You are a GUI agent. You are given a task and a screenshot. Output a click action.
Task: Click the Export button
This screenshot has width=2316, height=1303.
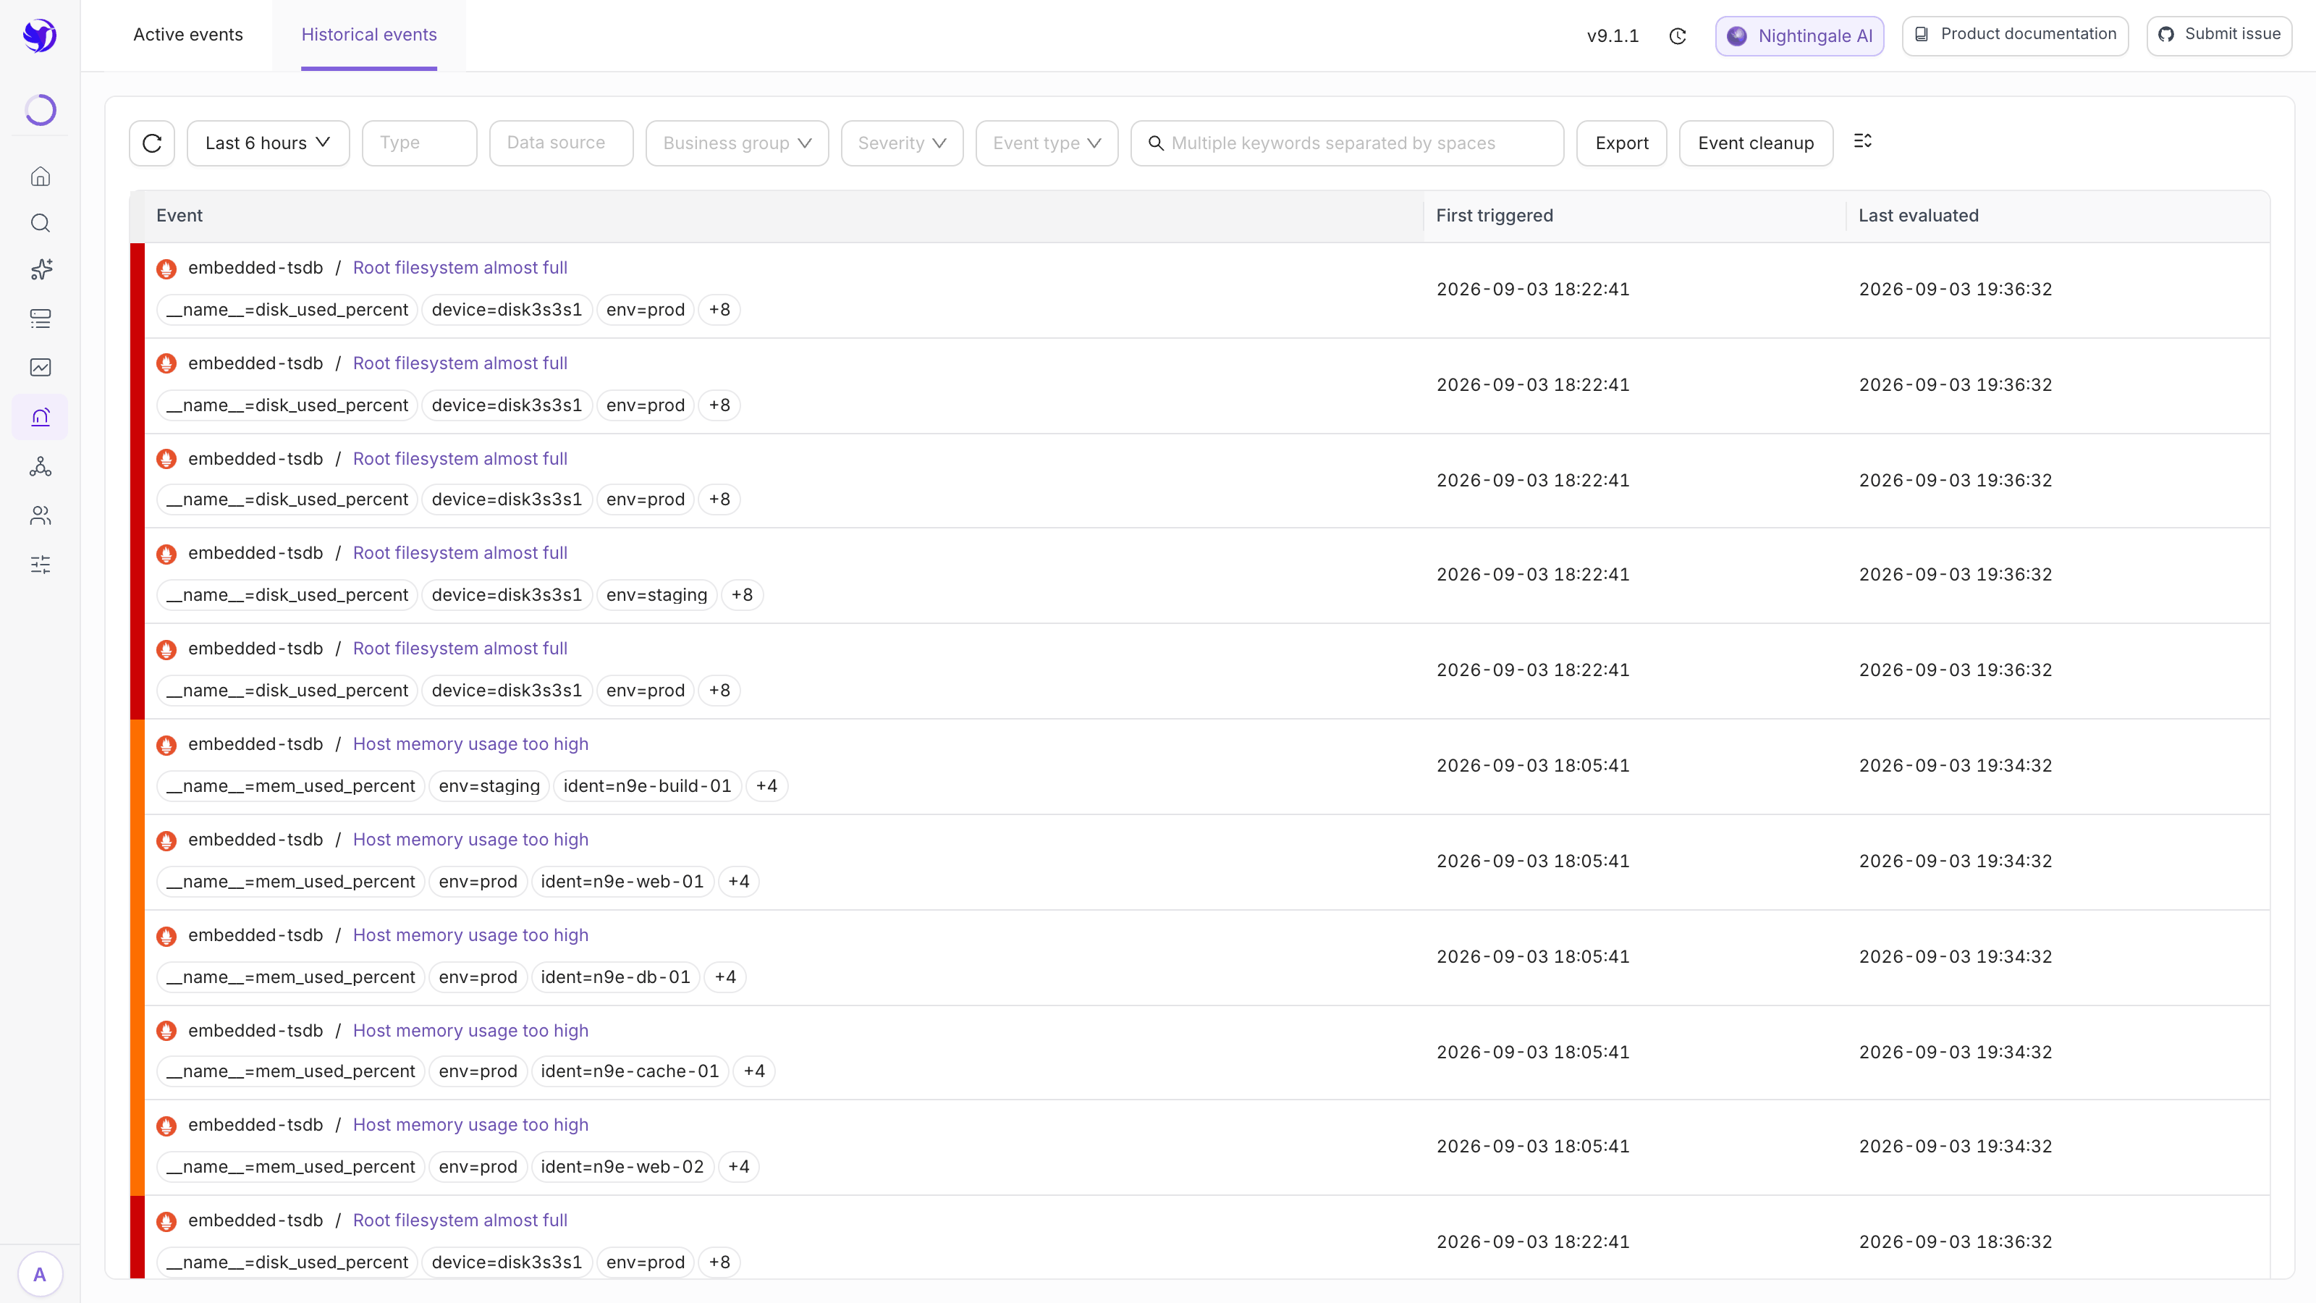pos(1622,143)
